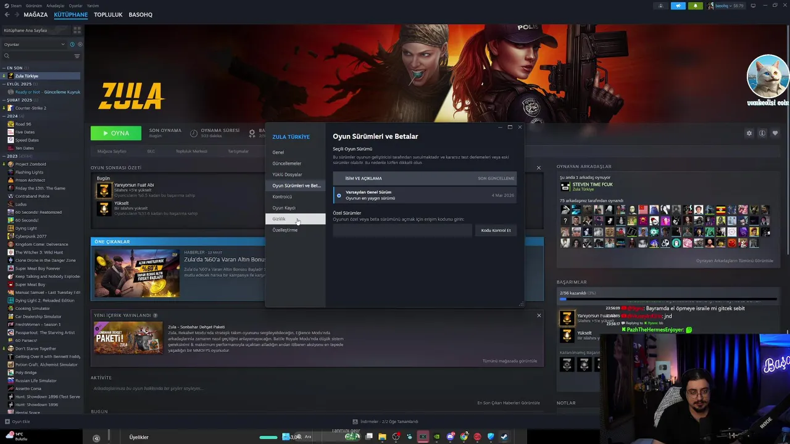
Task: Click the recent activity clock filter icon
Action: pos(72,44)
